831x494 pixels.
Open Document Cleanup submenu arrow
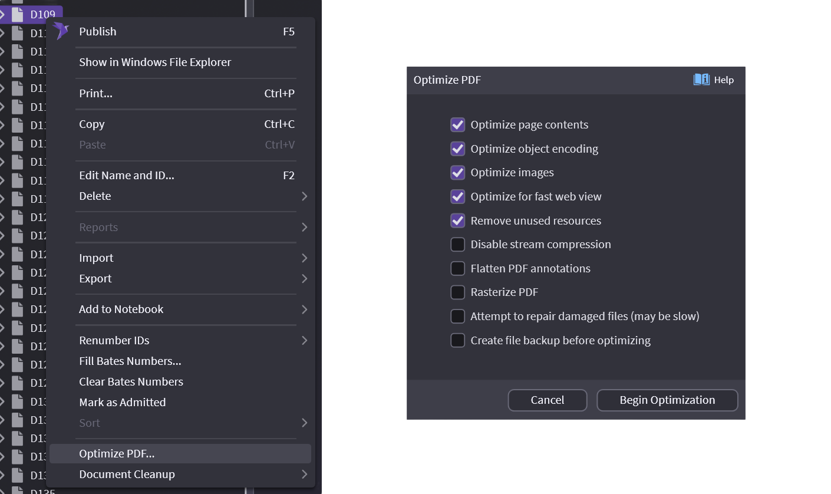coord(304,474)
